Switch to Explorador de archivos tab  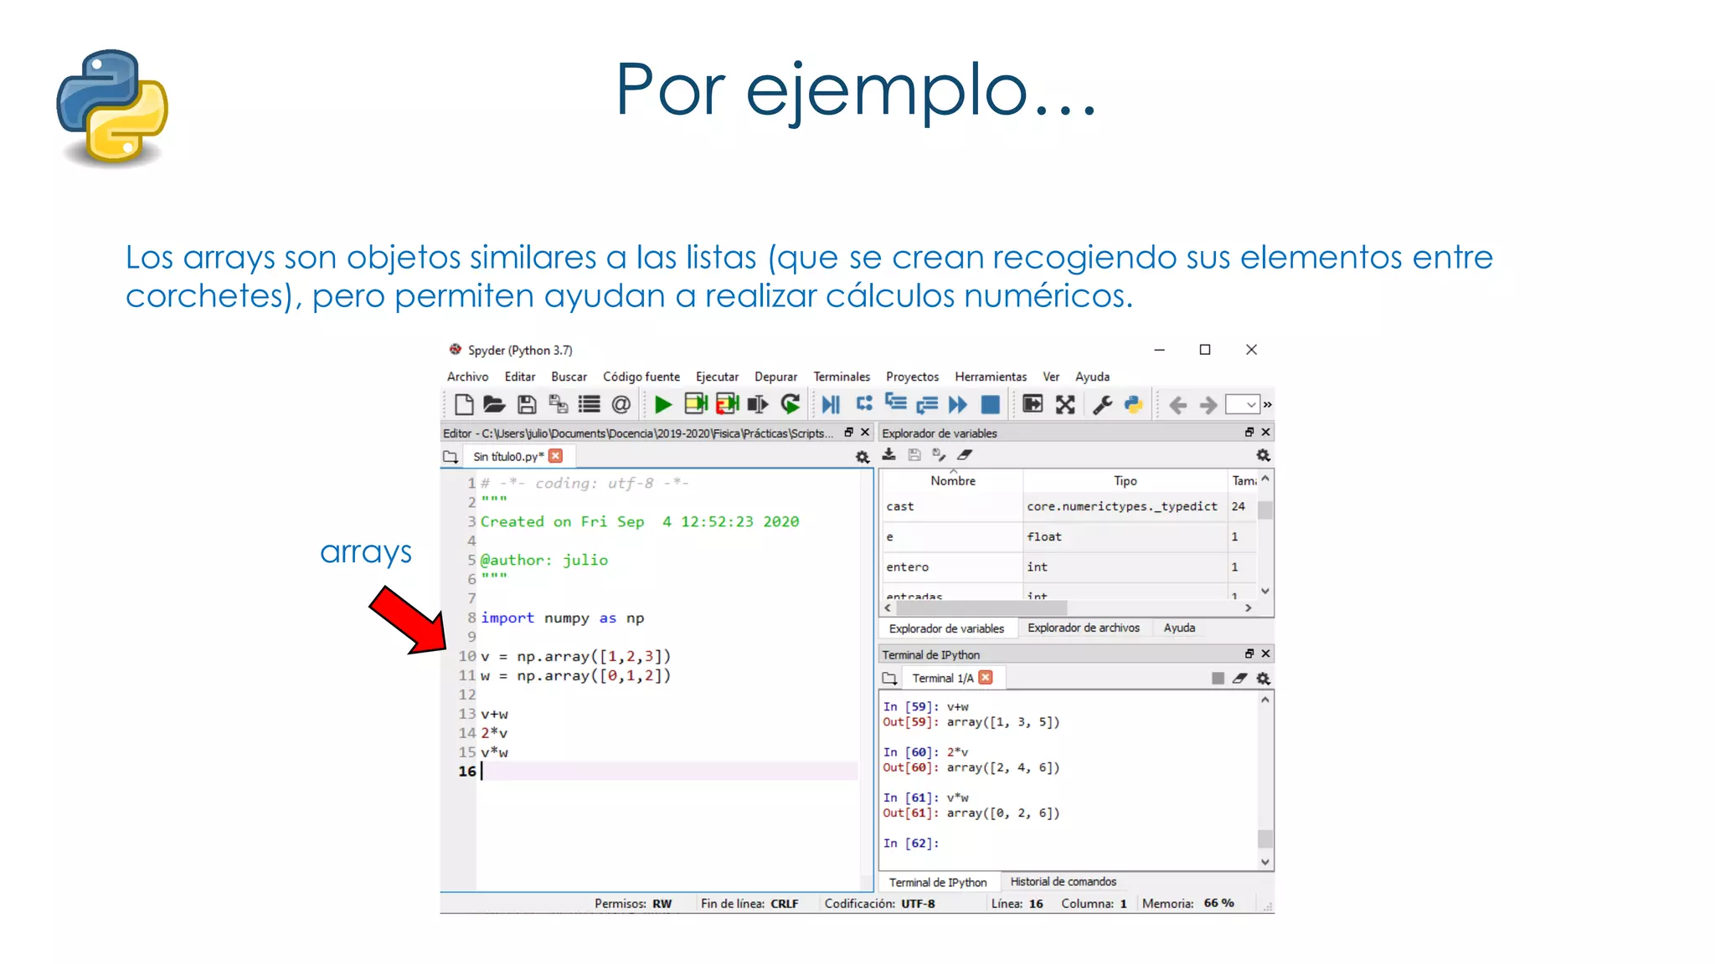[1084, 628]
